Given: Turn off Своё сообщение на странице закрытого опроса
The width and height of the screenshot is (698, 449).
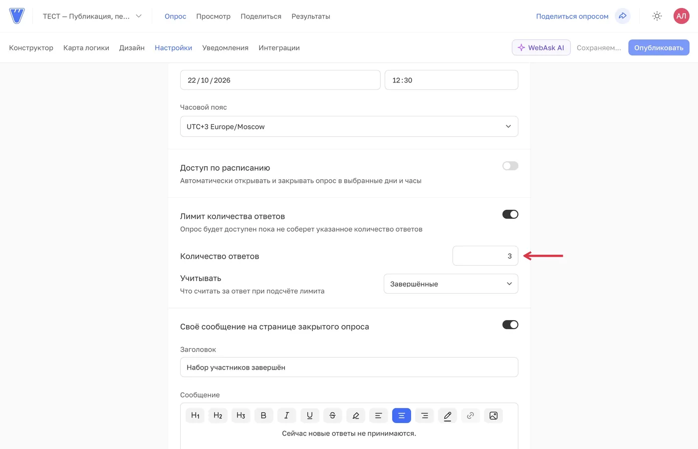Looking at the screenshot, I should point(510,325).
